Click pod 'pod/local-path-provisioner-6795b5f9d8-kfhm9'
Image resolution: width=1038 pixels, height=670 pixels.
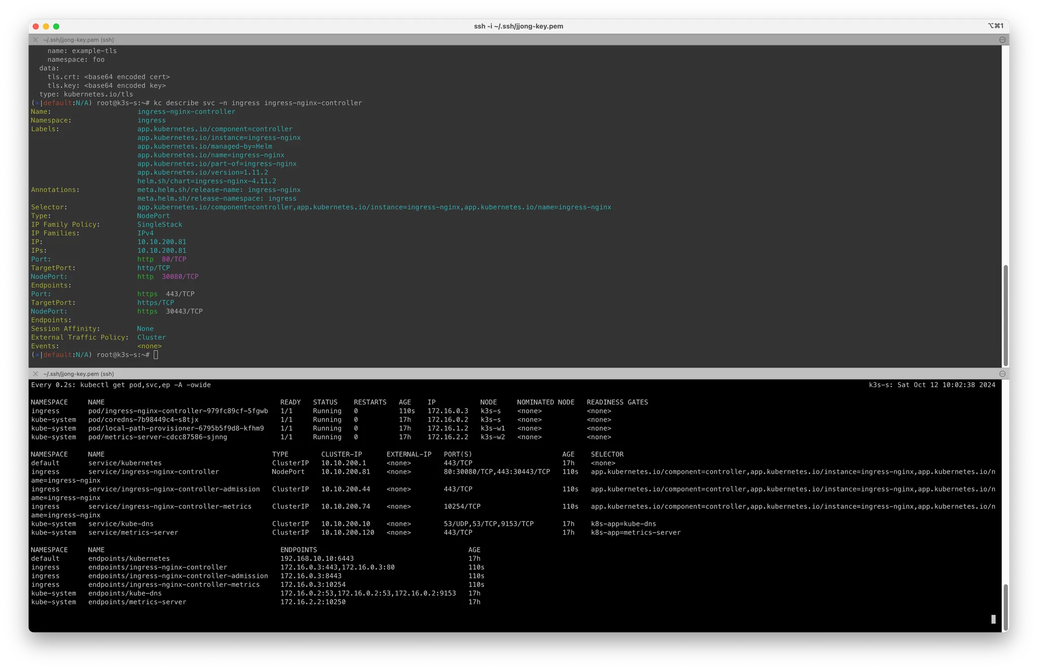click(176, 428)
